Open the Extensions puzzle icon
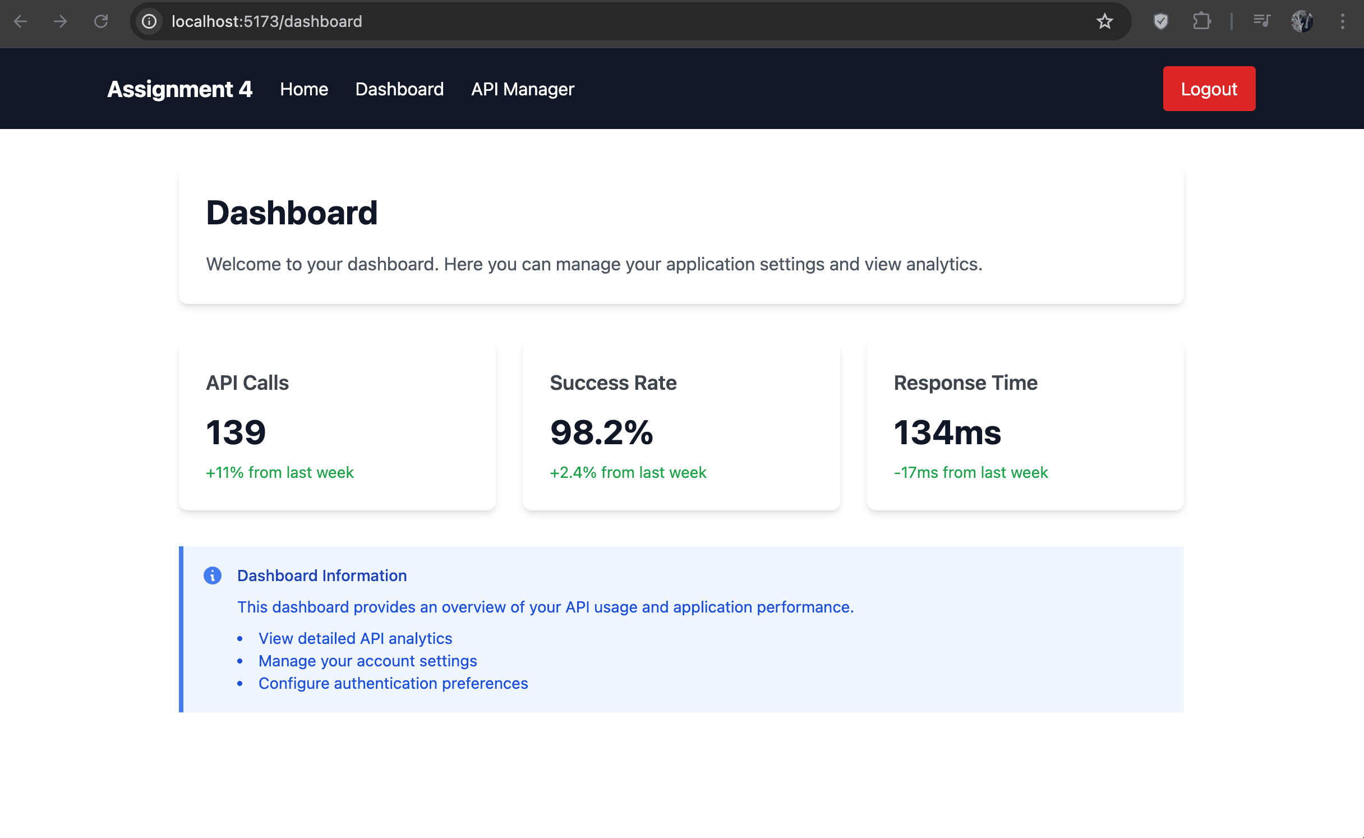The width and height of the screenshot is (1364, 838). point(1201,21)
